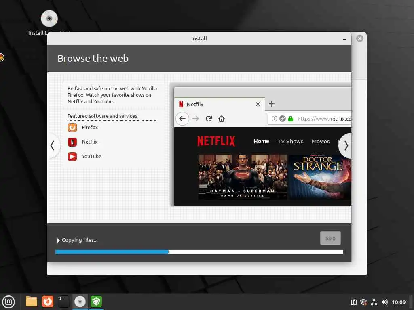Open the Linux Mint start menu

click(9, 302)
